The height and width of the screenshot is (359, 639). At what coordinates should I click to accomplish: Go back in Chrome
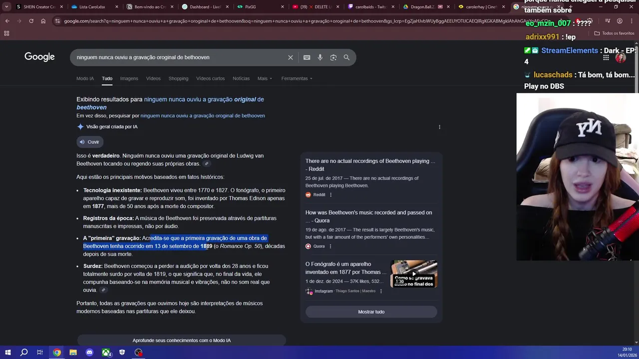pos(7,21)
